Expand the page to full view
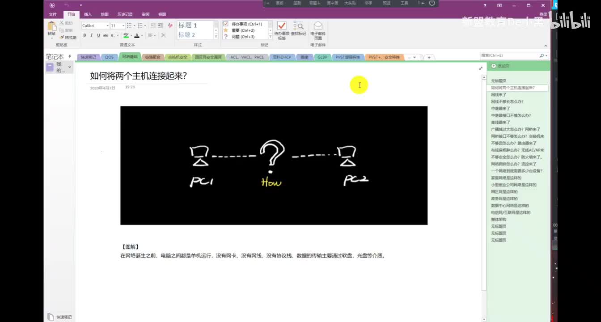 click(x=481, y=68)
